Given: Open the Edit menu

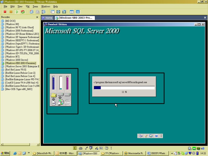Looking at the screenshot, I should [x=12, y=6].
